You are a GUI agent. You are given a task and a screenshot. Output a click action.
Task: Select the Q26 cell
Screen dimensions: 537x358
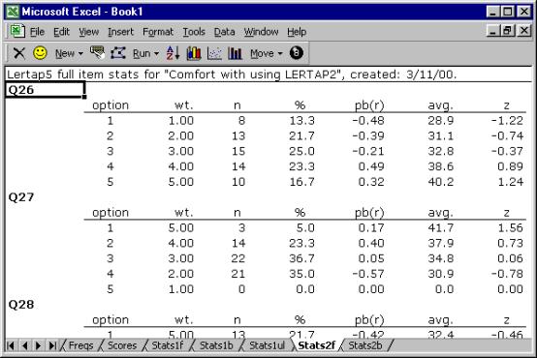click(45, 90)
